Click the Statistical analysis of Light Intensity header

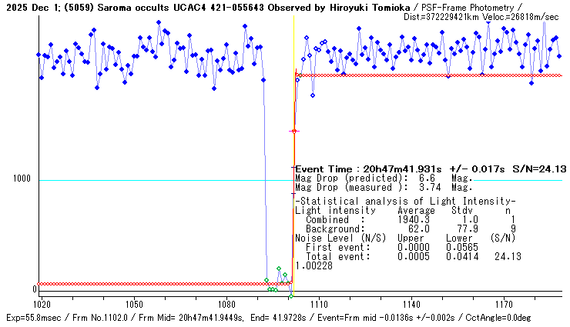pyautogui.click(x=405, y=201)
